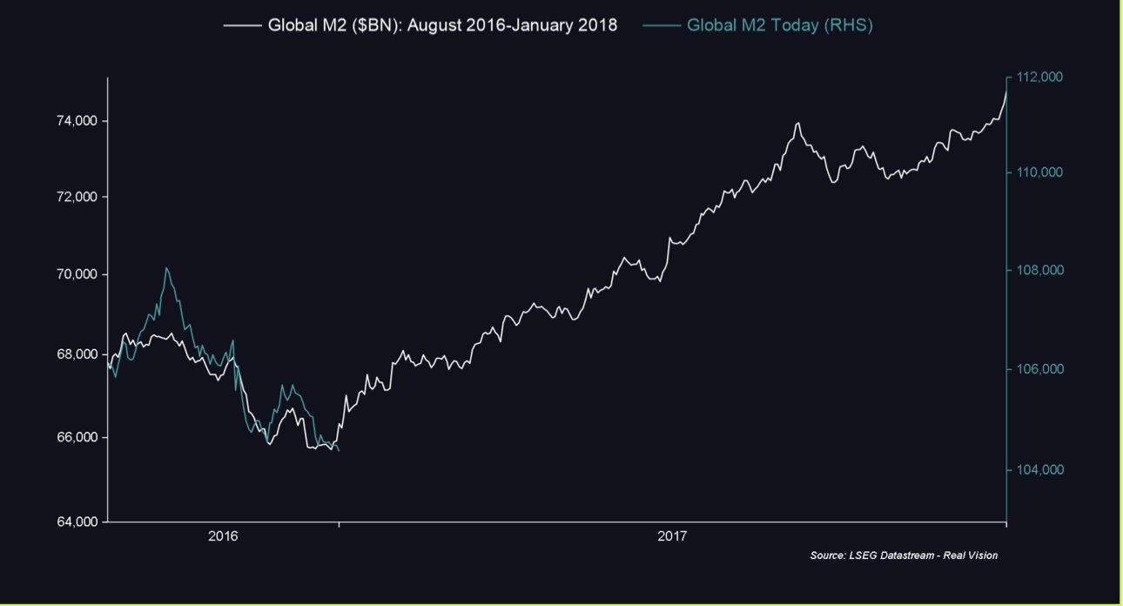Click the white Global M2 legend line swatch

point(242,25)
